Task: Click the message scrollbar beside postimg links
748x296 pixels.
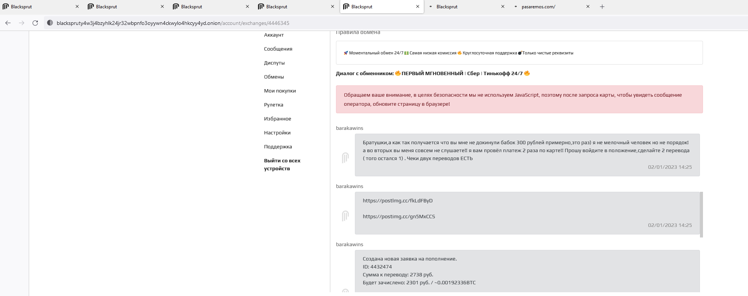Action: (x=701, y=214)
